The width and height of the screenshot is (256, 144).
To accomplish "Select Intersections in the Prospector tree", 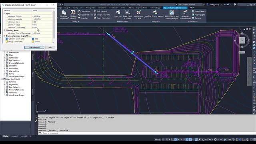I will (14, 71).
